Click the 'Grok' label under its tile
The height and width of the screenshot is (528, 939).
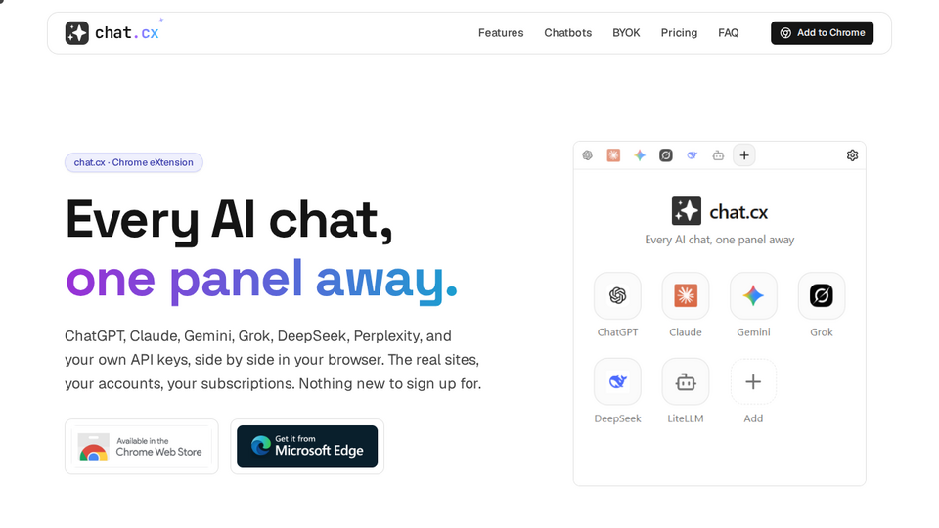point(822,332)
